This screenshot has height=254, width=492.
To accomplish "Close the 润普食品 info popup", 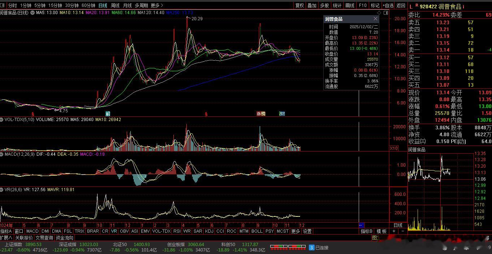I will [x=375, y=19].
